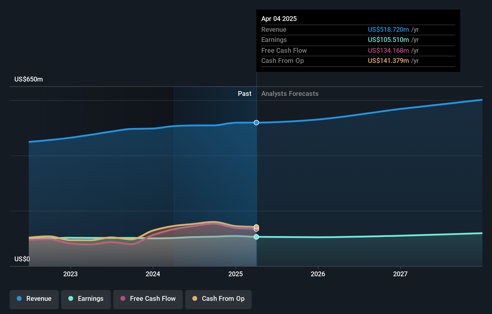Viewport: 492px width, 314px height.
Task: Click the US$141.379m cash from op value
Action: [x=388, y=61]
